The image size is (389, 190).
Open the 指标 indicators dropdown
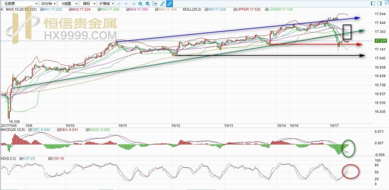(x=88, y=4)
